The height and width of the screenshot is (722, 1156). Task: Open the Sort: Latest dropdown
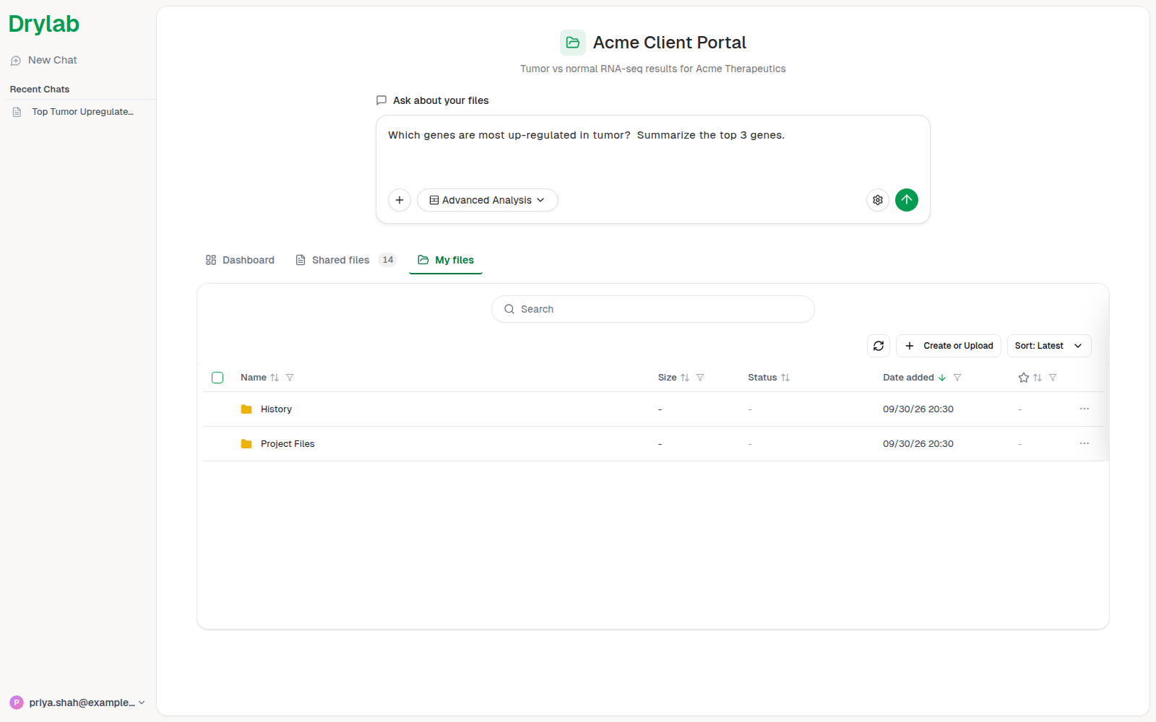(x=1049, y=346)
